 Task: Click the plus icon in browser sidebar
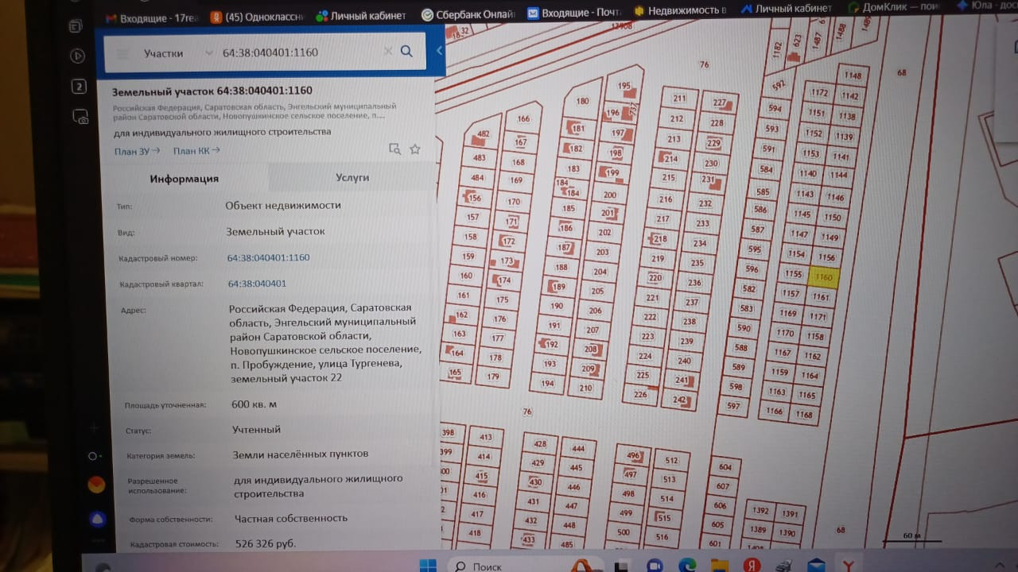click(93, 427)
